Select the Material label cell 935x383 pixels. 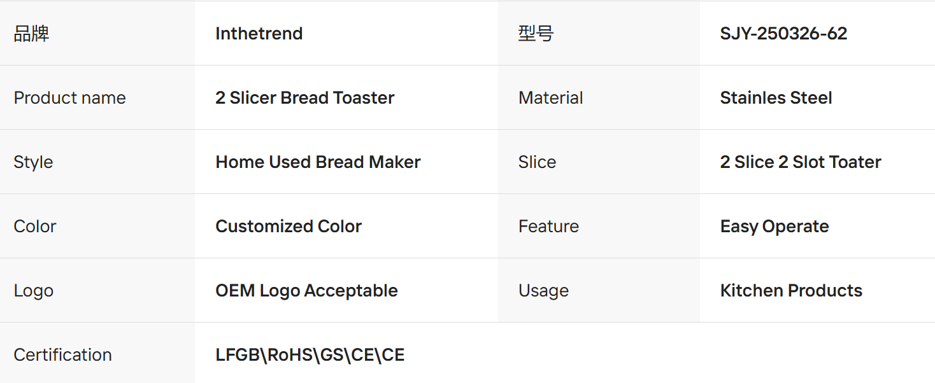pos(551,98)
